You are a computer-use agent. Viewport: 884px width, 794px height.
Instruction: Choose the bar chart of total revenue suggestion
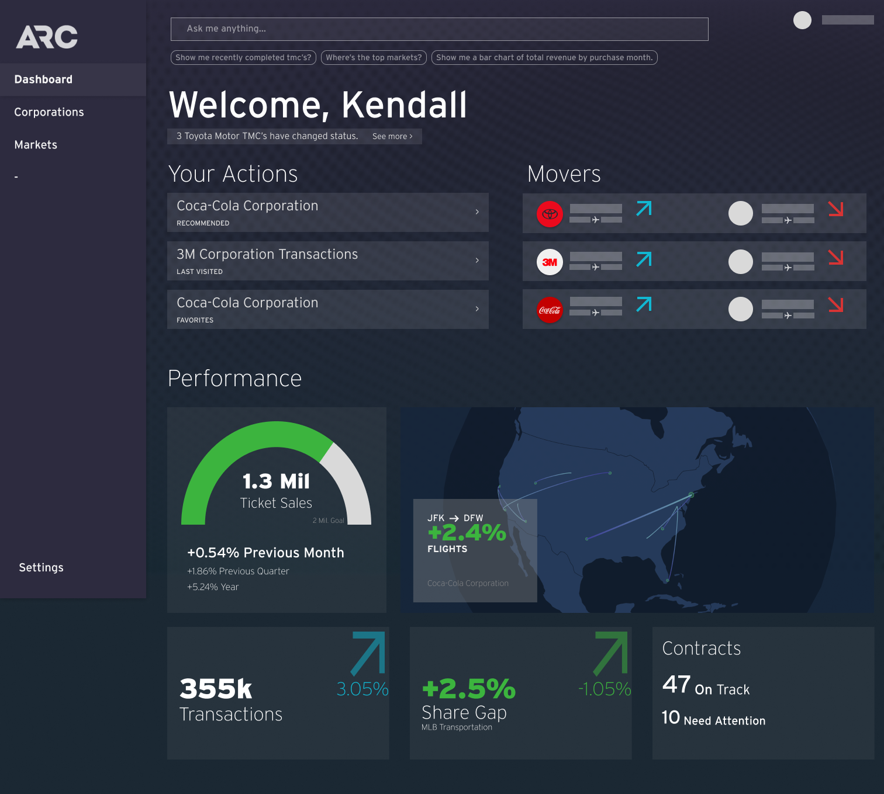[x=544, y=57]
